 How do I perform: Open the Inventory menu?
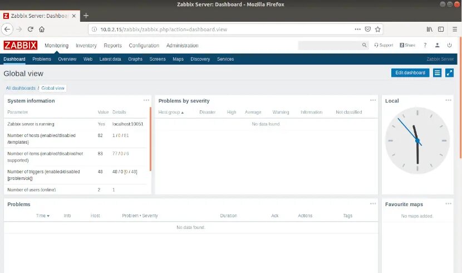click(86, 45)
